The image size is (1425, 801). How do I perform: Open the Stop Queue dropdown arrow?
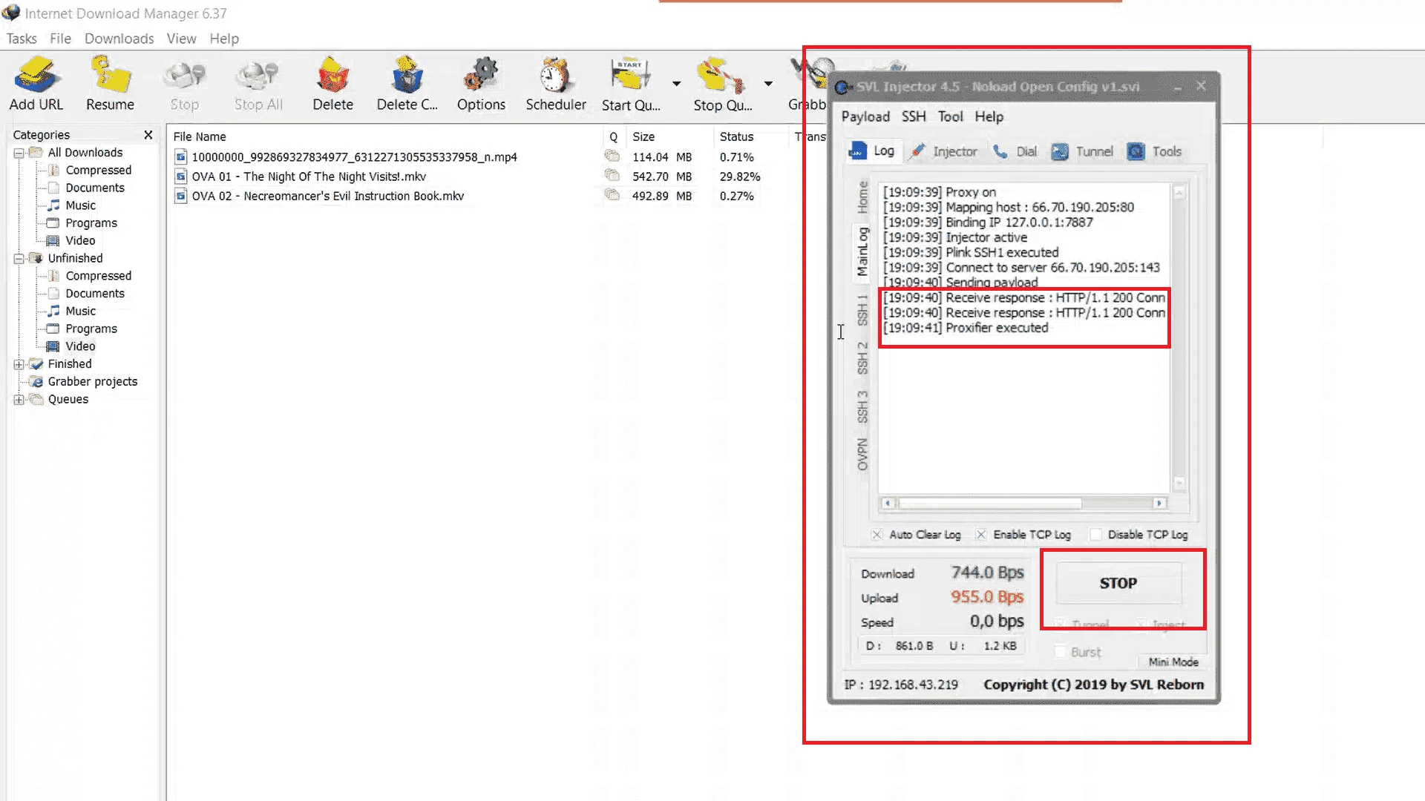click(x=768, y=84)
